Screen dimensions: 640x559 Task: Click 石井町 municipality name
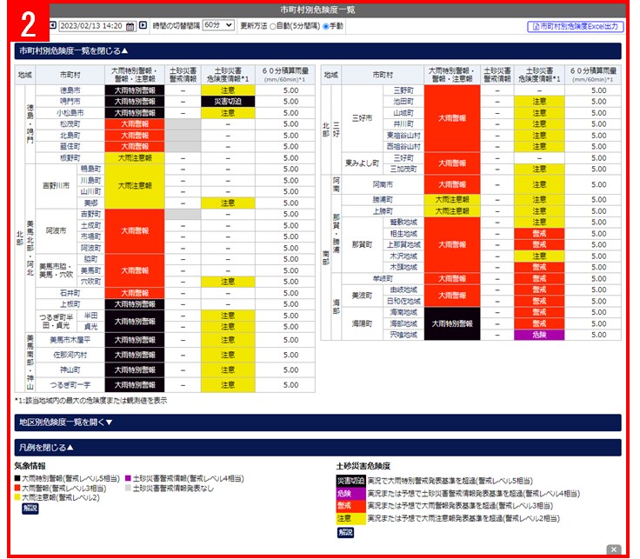[x=70, y=293]
